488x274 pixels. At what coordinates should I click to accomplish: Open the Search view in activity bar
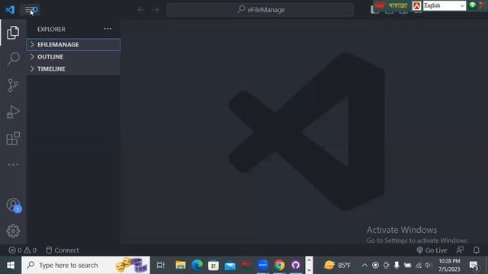13,59
